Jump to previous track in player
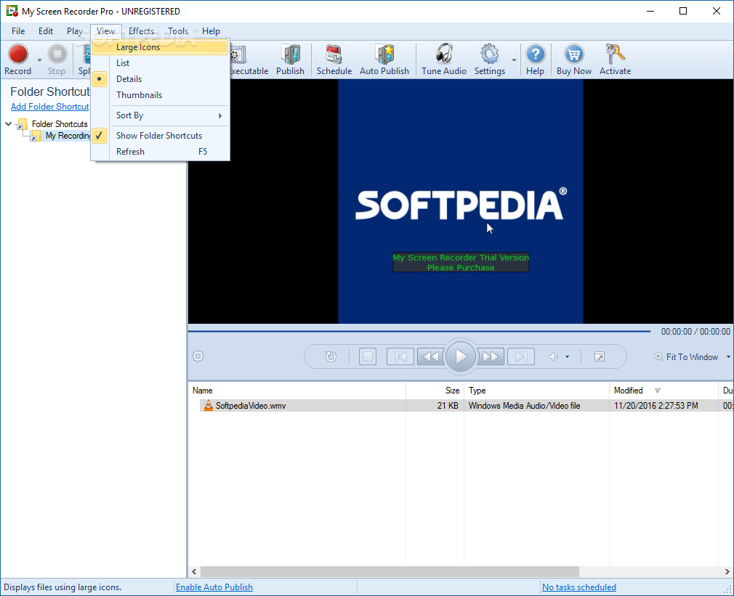 (x=400, y=356)
